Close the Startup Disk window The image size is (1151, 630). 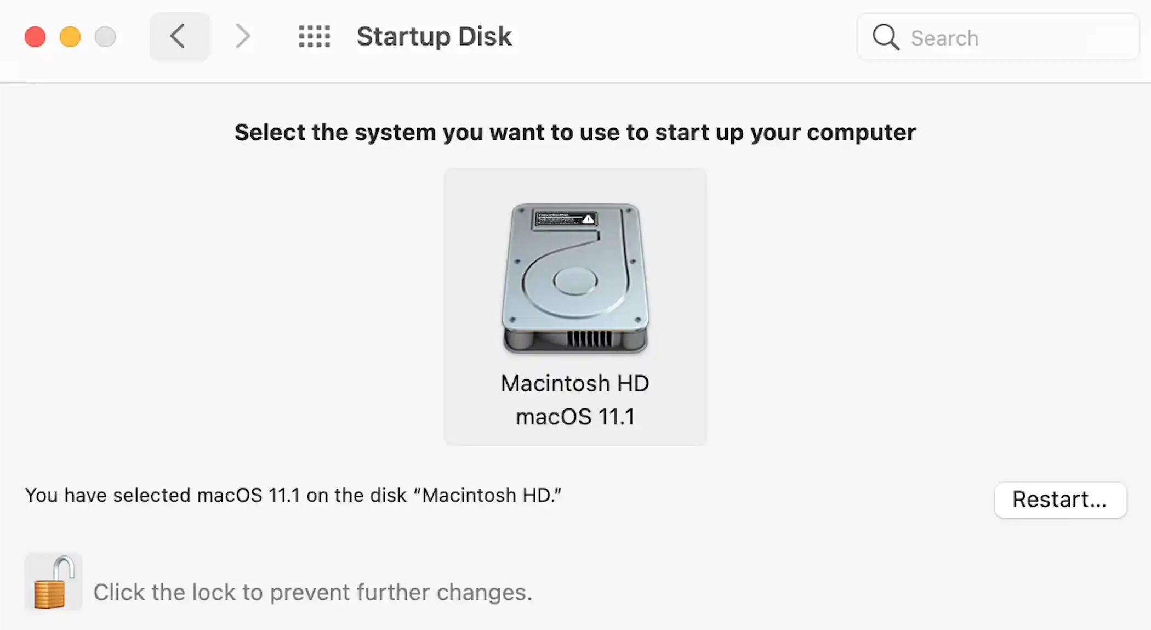coord(35,37)
